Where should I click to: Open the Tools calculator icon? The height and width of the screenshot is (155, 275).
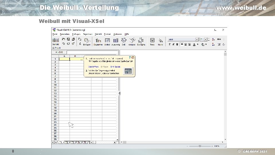(152, 42)
